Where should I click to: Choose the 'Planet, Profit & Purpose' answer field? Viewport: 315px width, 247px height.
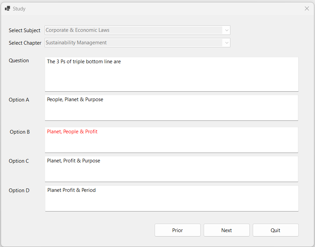(x=172, y=169)
